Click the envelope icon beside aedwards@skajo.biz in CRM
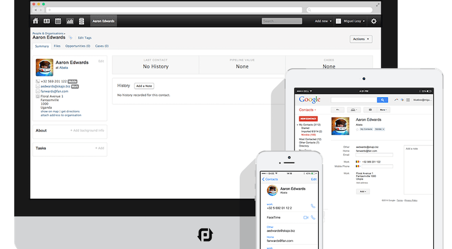 click(x=37, y=86)
